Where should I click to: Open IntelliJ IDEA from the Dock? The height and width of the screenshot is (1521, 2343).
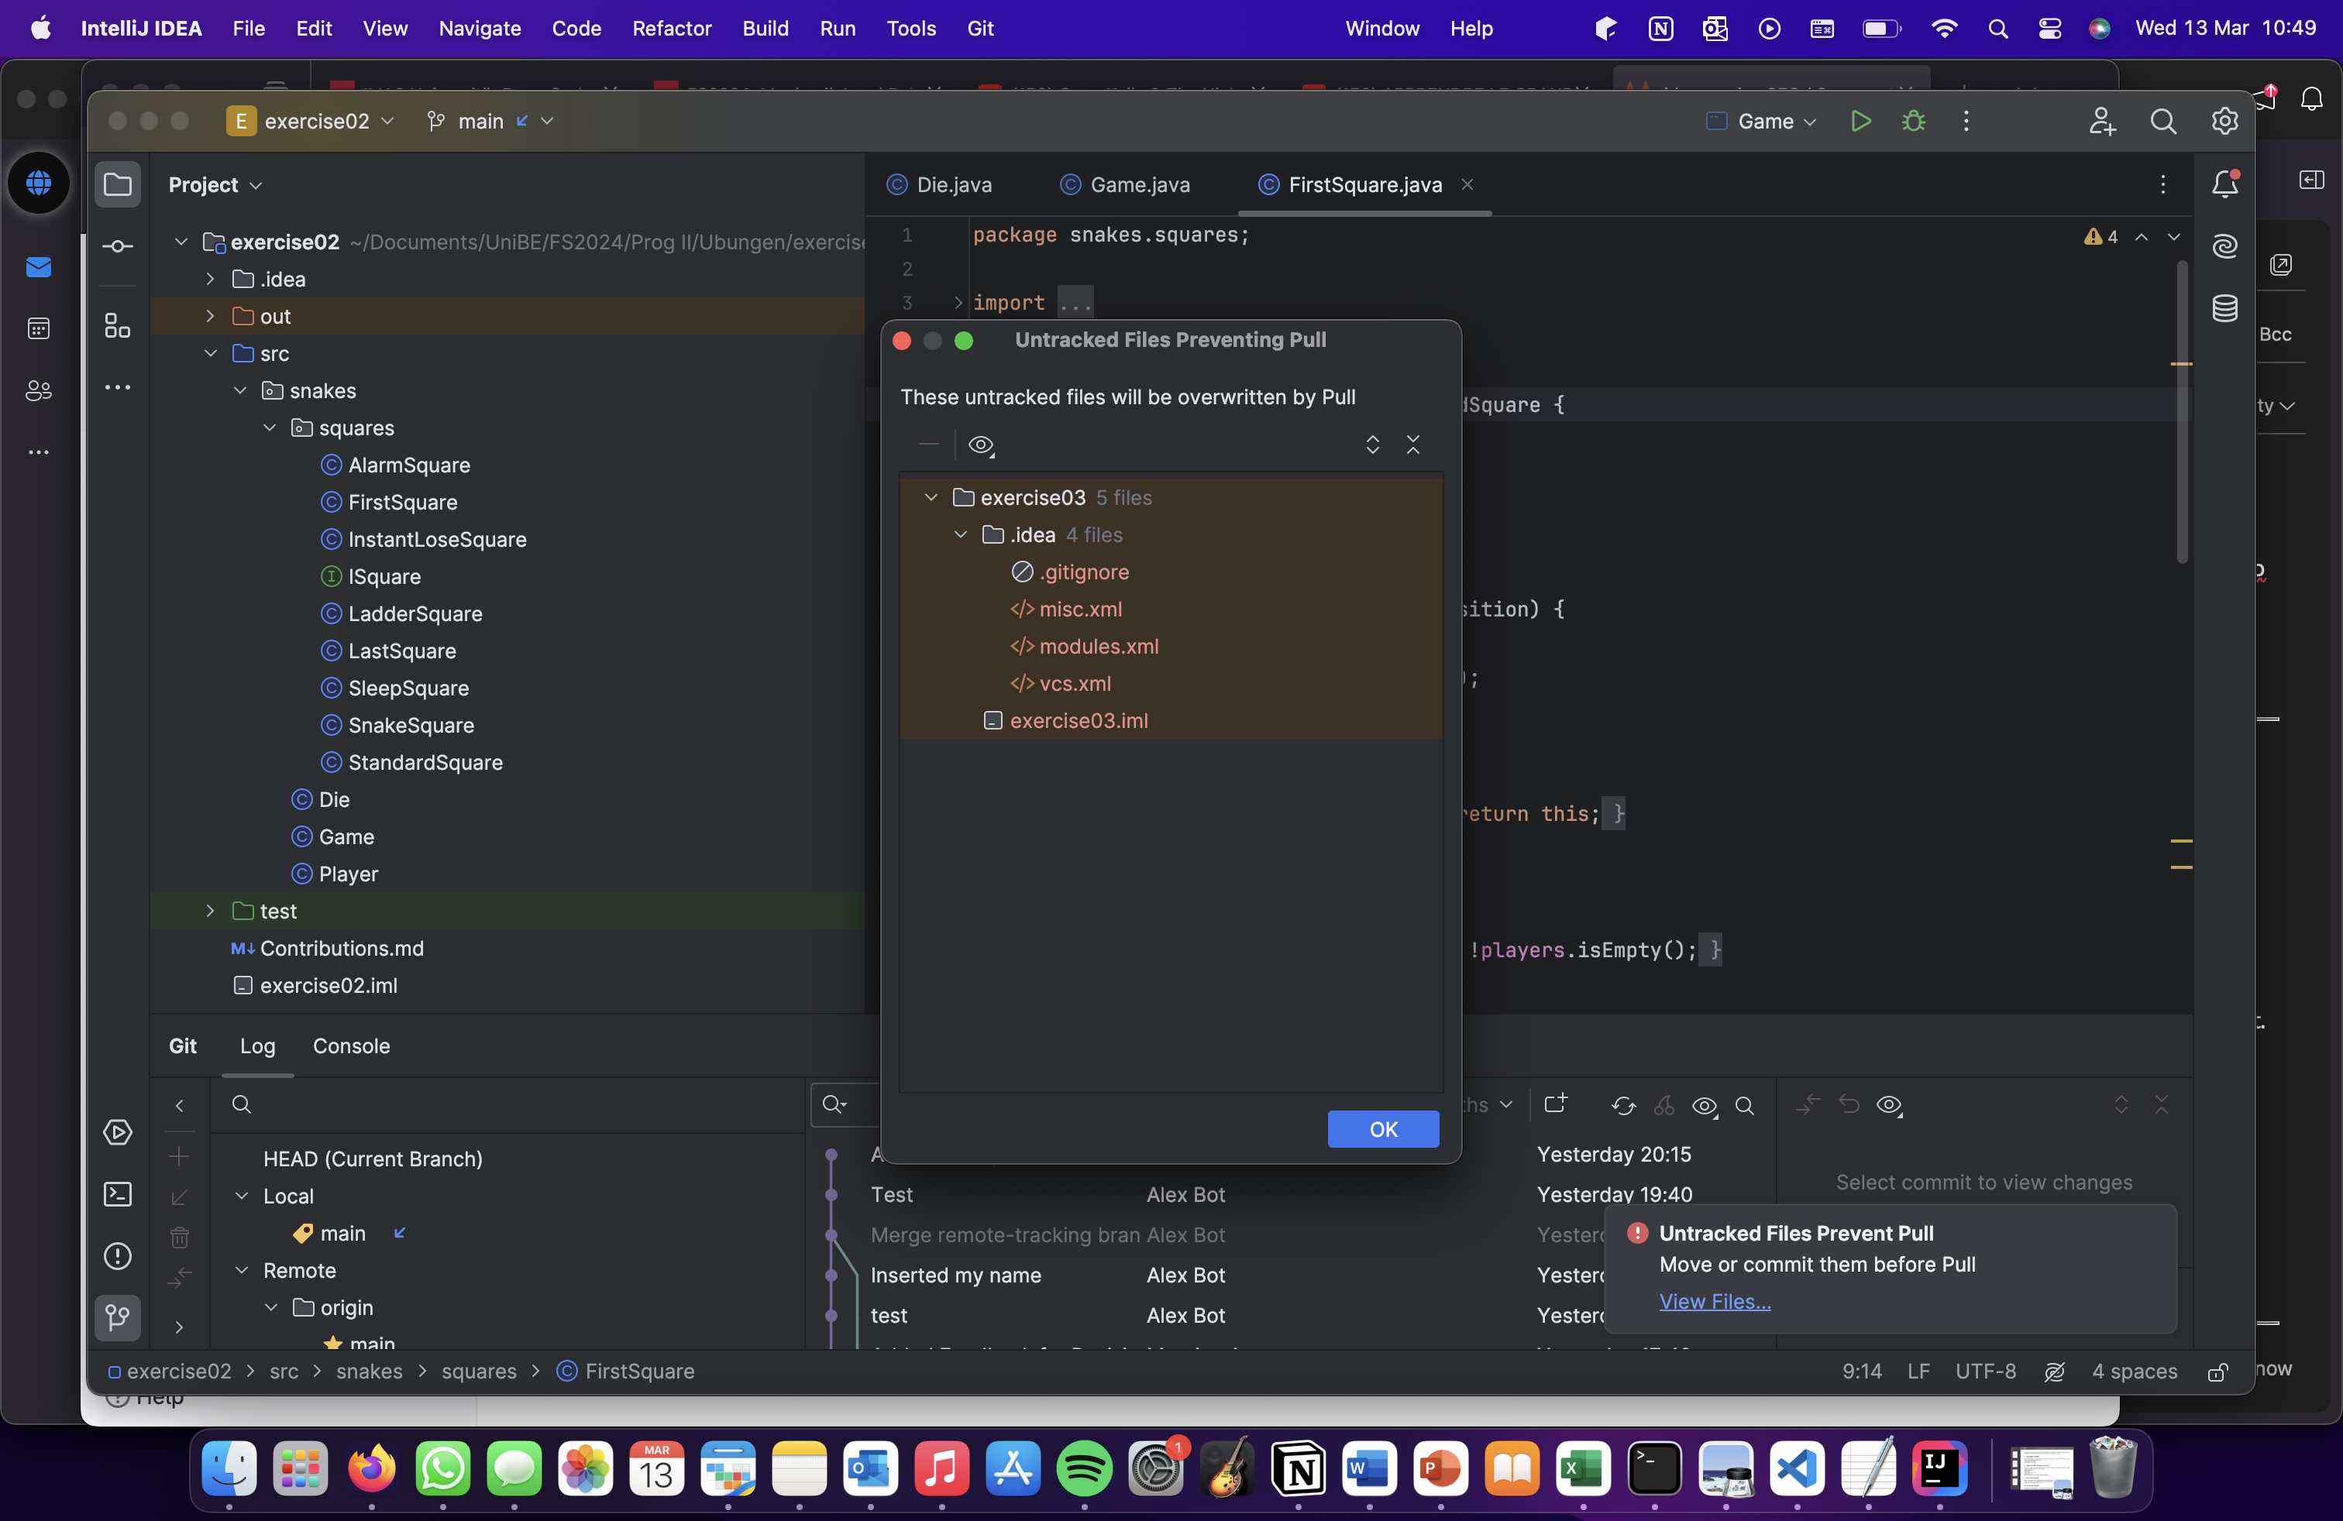[x=1939, y=1469]
